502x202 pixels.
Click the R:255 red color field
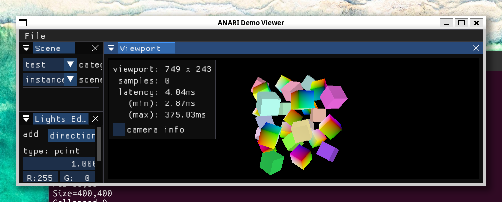[40, 178]
